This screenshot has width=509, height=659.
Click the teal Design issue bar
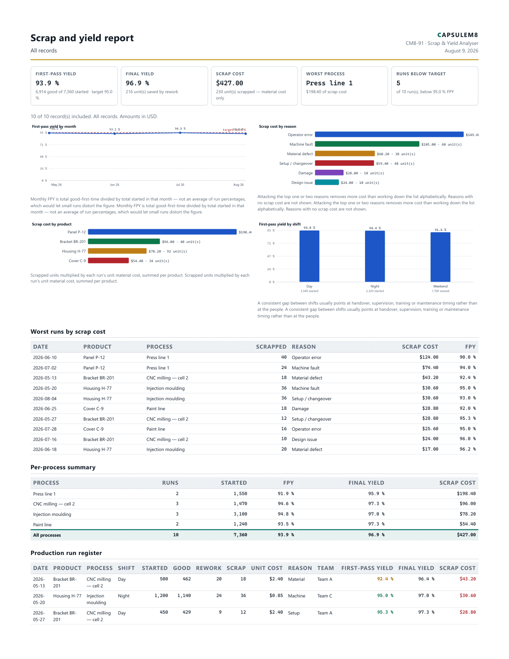(x=327, y=182)
